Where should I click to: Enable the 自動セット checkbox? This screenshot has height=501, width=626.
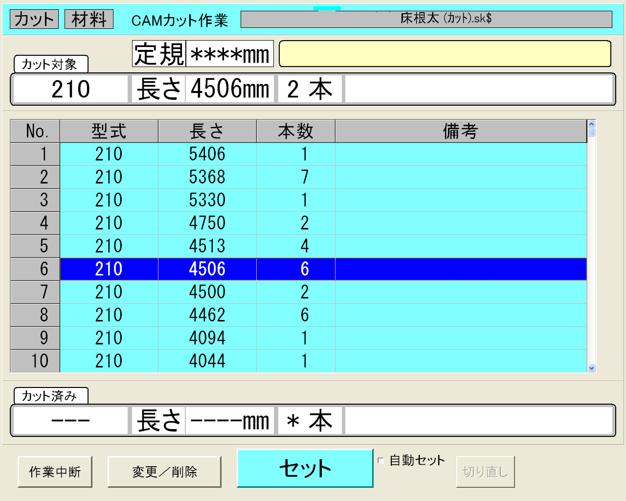[381, 460]
